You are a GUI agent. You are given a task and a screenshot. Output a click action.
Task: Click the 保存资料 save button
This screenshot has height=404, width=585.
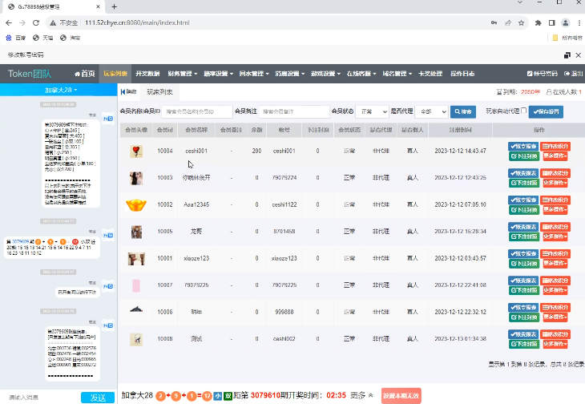pyautogui.click(x=546, y=112)
